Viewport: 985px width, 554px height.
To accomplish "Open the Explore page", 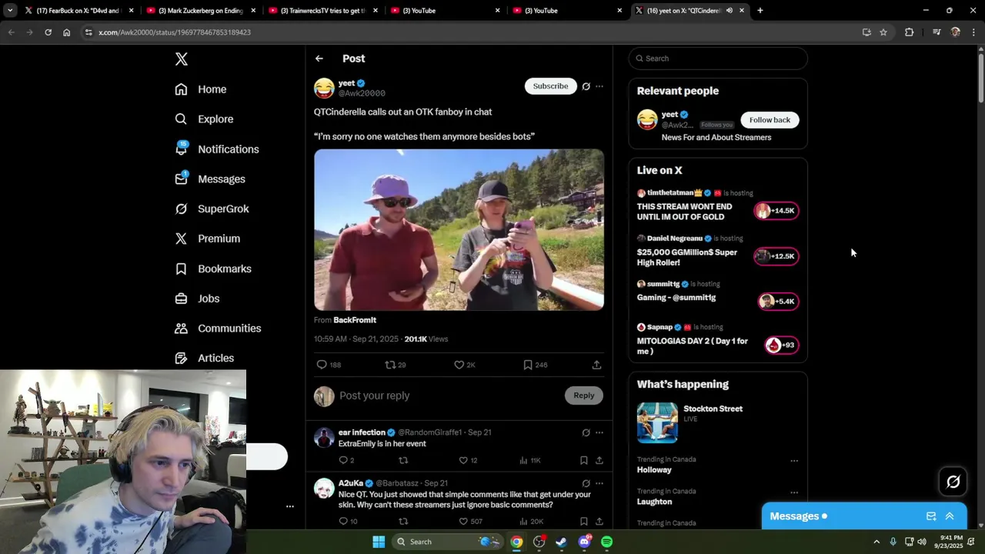I will (204, 119).
